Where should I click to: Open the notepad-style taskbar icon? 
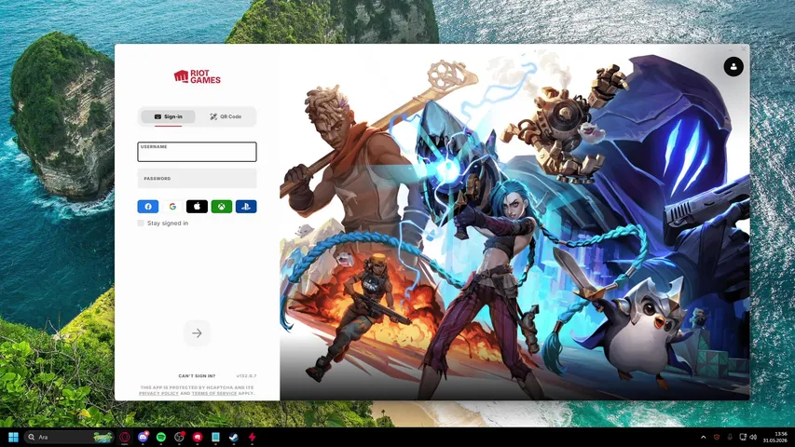[215, 437]
